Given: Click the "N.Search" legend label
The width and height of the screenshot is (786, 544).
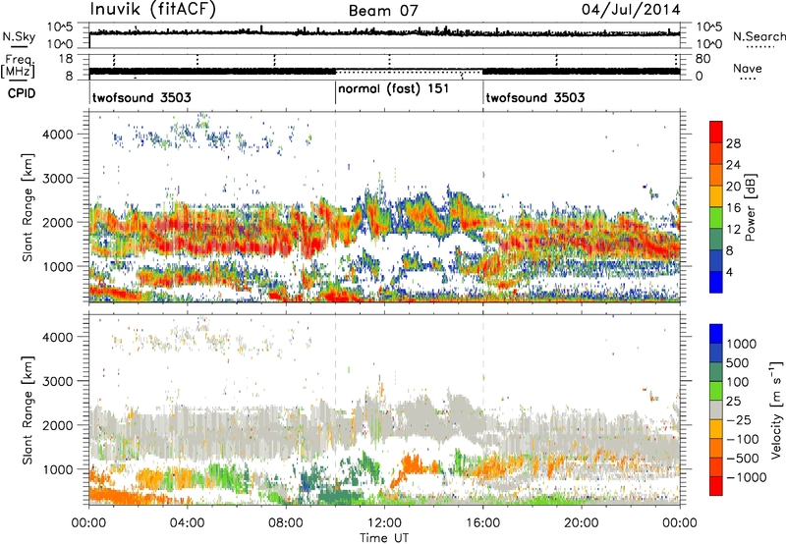Looking at the screenshot, I should (759, 36).
